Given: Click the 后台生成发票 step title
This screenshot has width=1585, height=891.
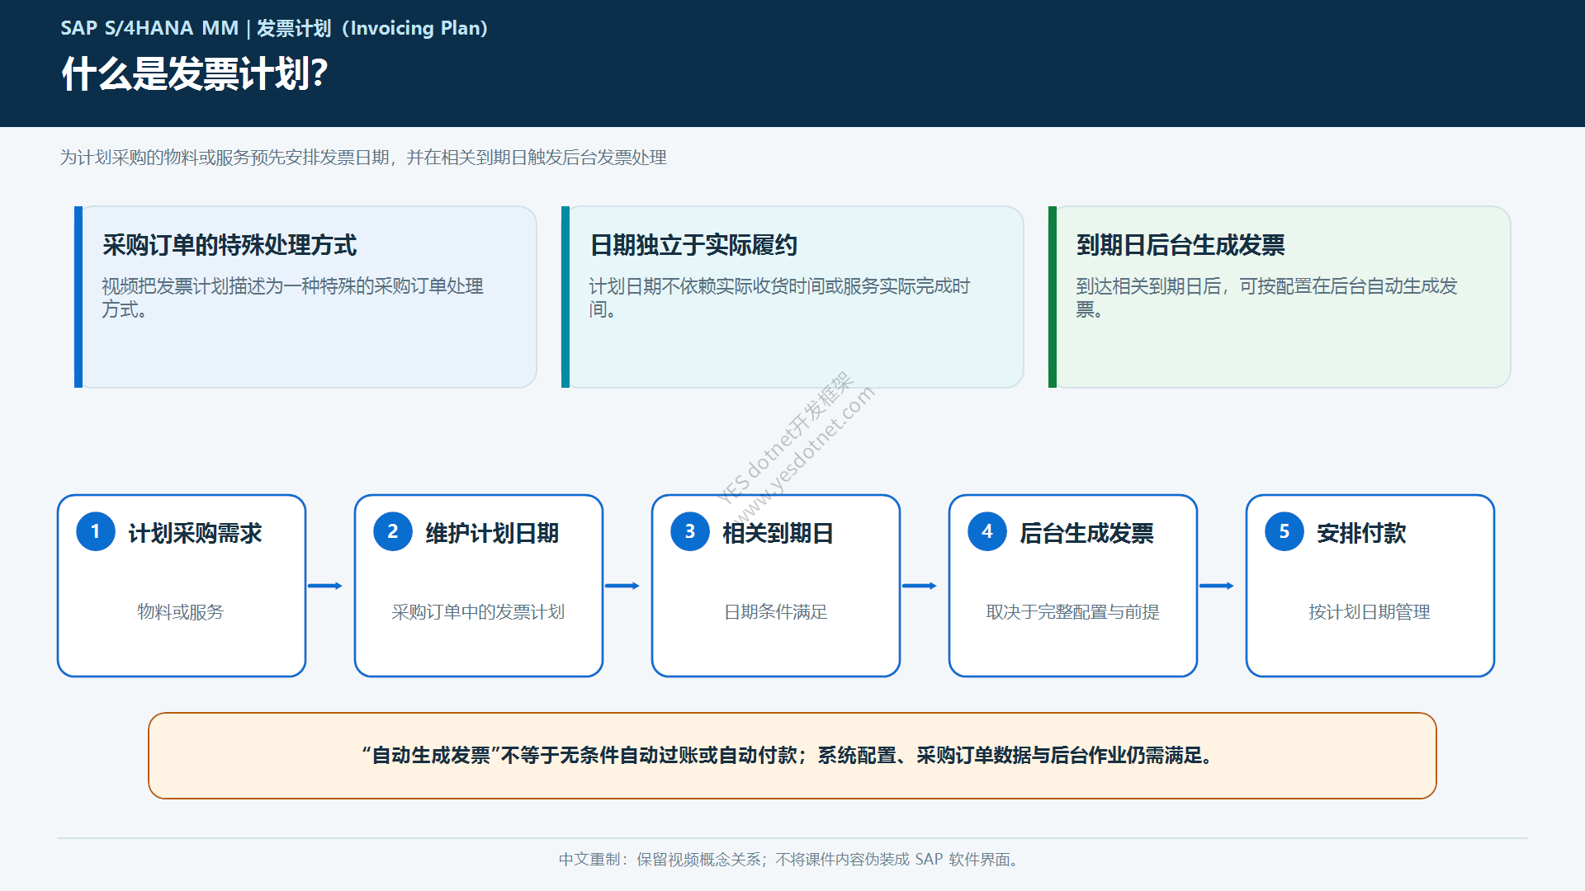Looking at the screenshot, I should tap(1086, 533).
